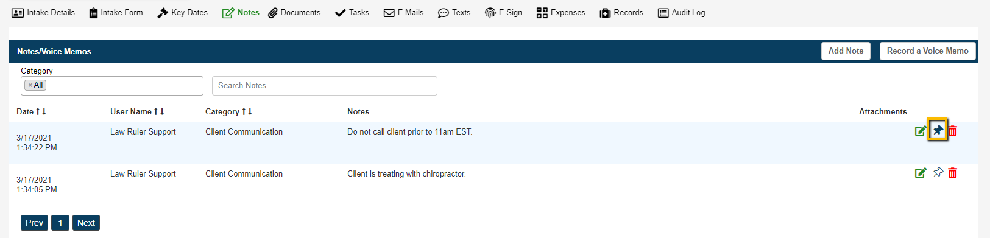This screenshot has height=238, width=990.
Task: Sort notes by Category column
Action: (x=228, y=111)
